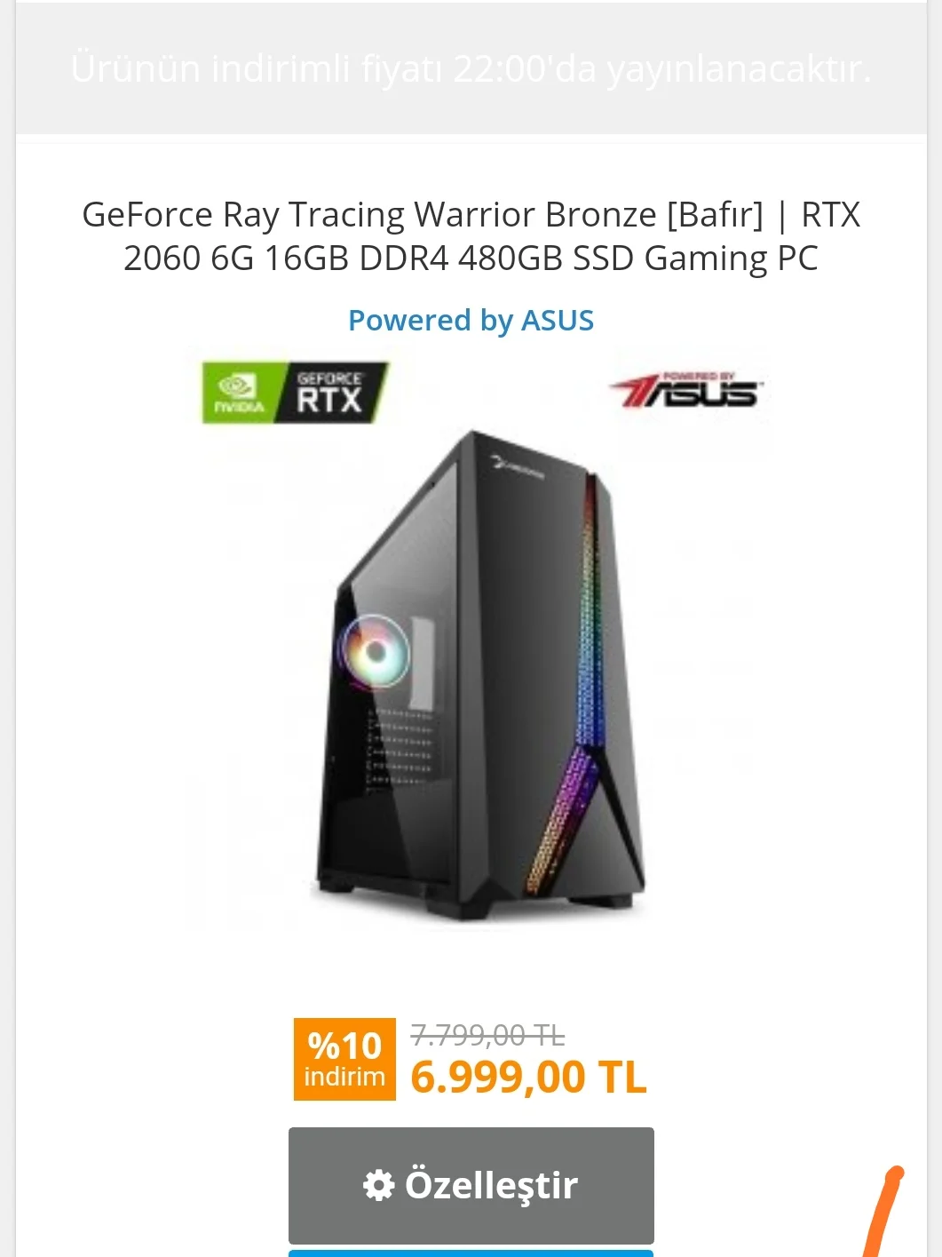Image resolution: width=942 pixels, height=1257 pixels.
Task: Open the Powered by ASUS blue link
Action: coord(471,320)
